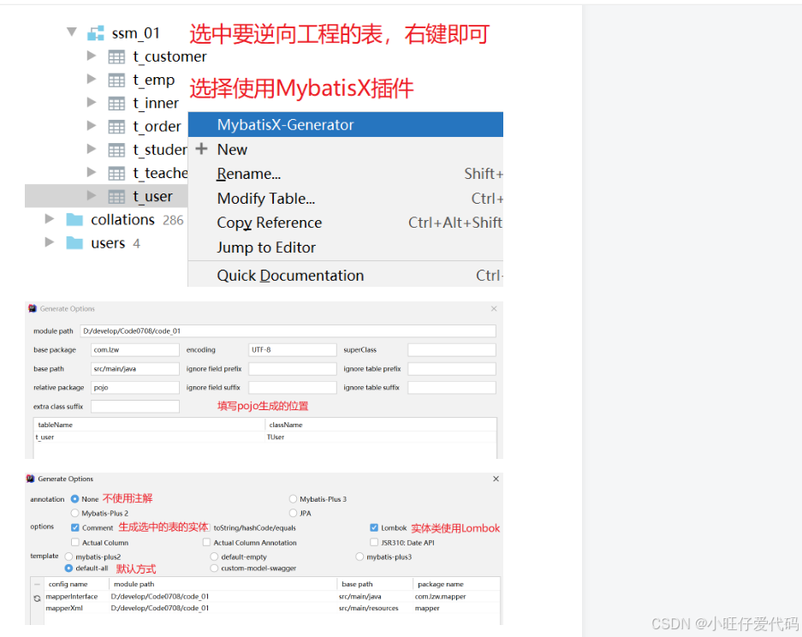Expand the t_inner table node
The image size is (802, 637).
[x=92, y=102]
